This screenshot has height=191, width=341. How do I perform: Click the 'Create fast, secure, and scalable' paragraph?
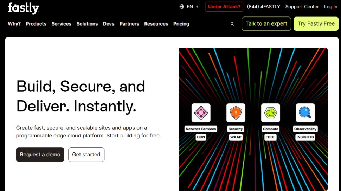[88, 131]
